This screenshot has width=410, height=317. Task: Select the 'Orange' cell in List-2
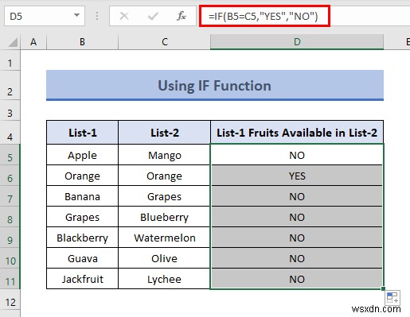pyautogui.click(x=165, y=176)
